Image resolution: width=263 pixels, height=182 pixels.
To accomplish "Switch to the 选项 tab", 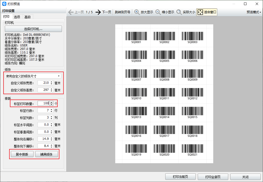I will pos(17,17).
